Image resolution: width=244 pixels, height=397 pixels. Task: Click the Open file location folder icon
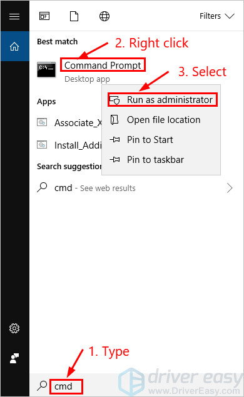[114, 119]
